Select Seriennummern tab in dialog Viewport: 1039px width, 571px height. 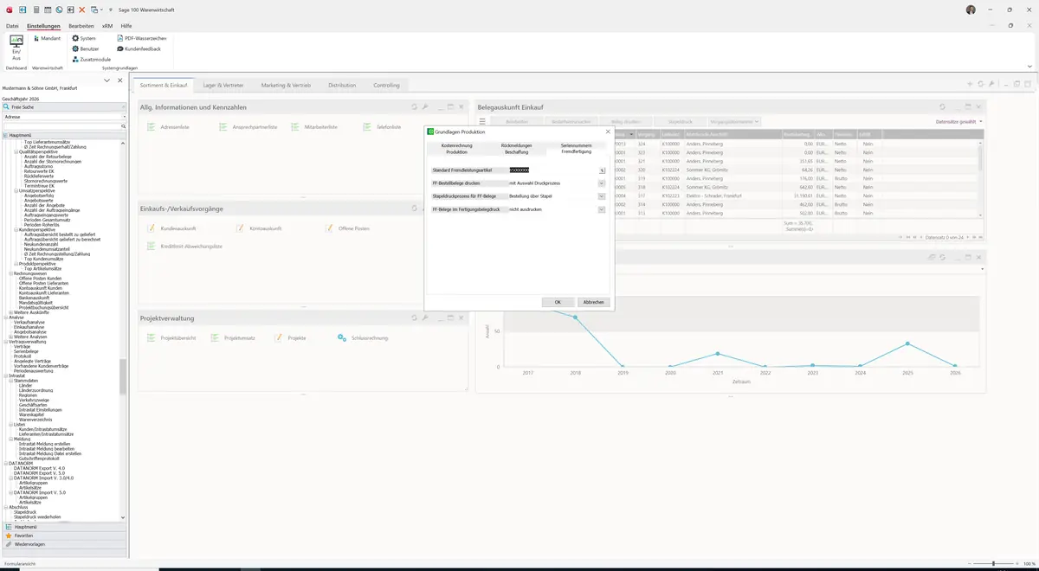coord(576,145)
